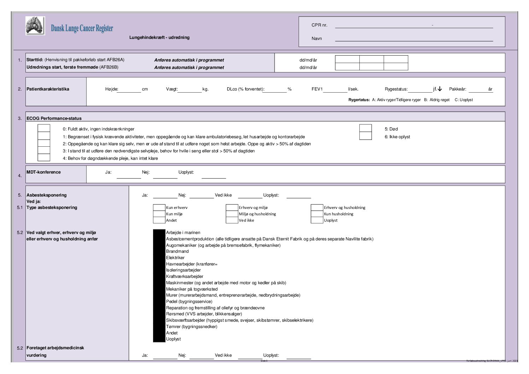This screenshot has width=529, height=374.
Task: Click the Ja field for arbejdsmedicinsk vurdering
Action: click(x=165, y=355)
